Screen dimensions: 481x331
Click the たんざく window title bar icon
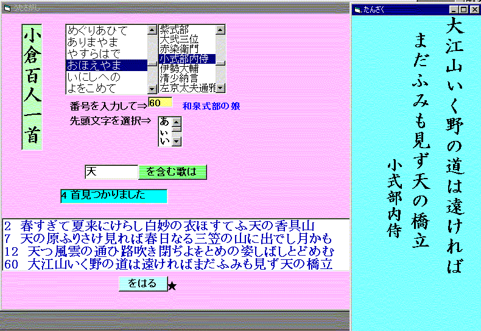pos(358,10)
